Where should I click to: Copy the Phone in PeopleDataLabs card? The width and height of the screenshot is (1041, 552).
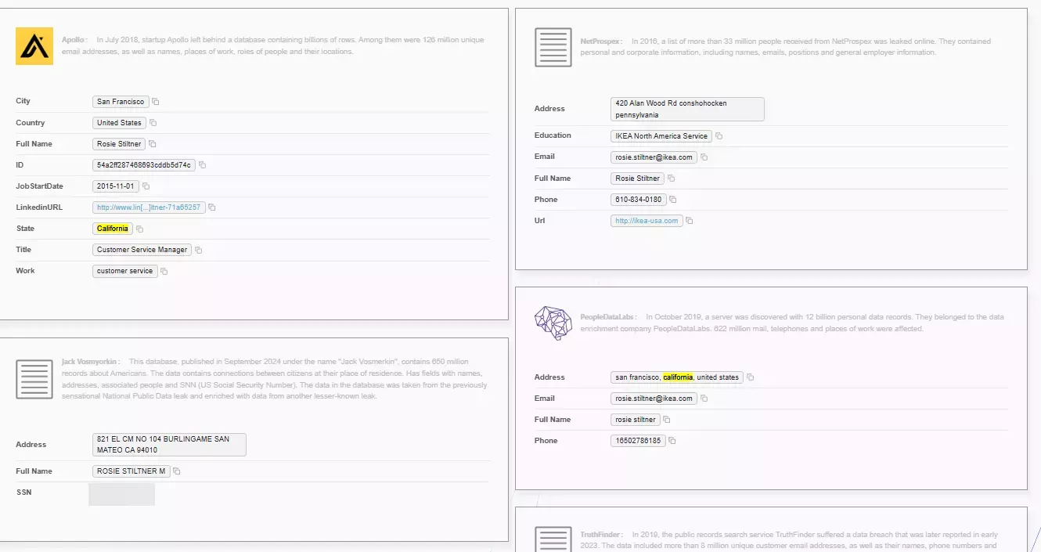(672, 441)
